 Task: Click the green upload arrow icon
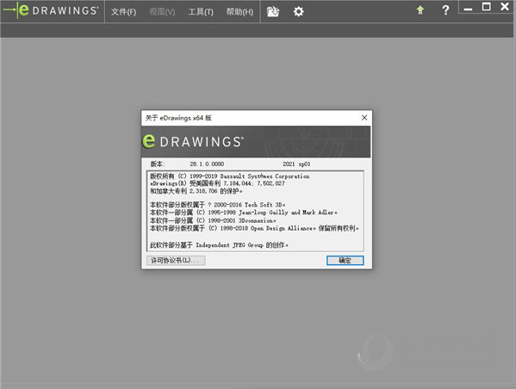pos(420,10)
